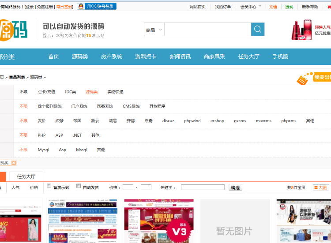Click 提现 top link
The image size is (331, 243).
[x=289, y=7]
